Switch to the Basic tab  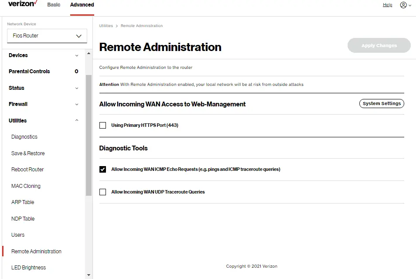click(x=54, y=5)
